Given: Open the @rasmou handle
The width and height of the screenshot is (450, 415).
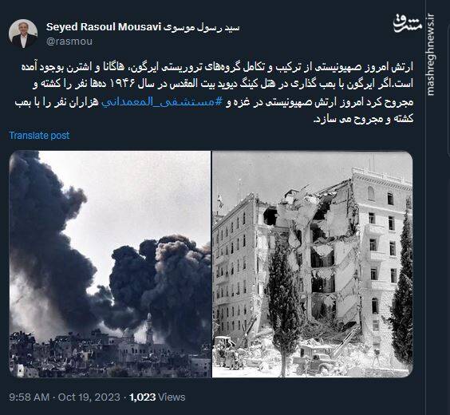Looking at the screenshot, I should [69, 41].
